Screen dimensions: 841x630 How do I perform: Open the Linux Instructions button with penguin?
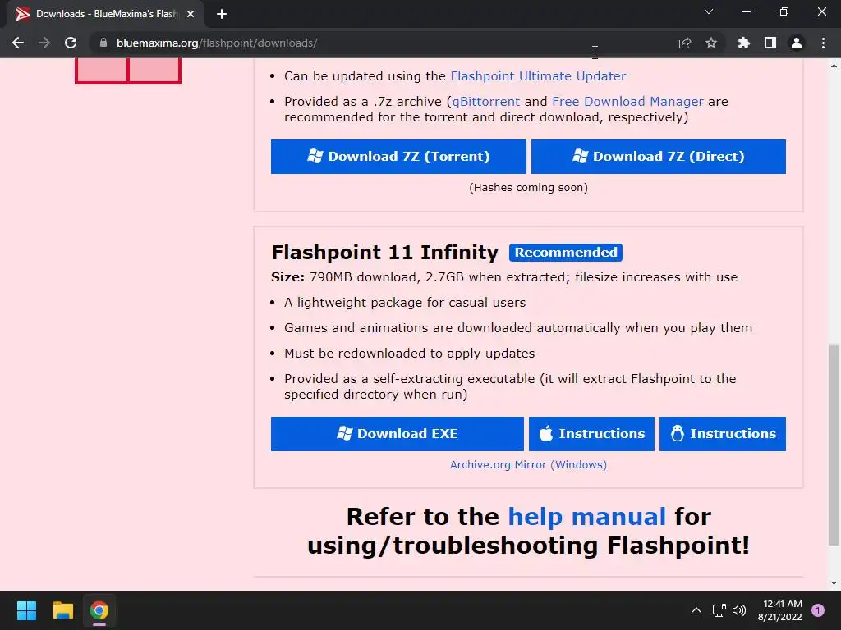click(723, 434)
